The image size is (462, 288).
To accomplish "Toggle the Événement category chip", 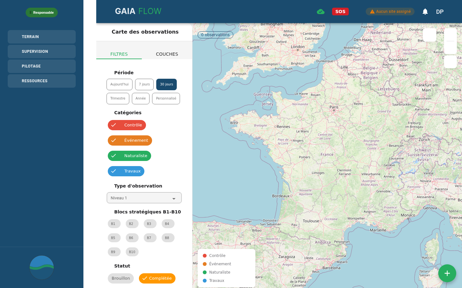I will [x=130, y=140].
